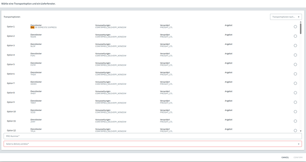The image size is (306, 162).
Task: Click the 'Versandart' label in Option 12 row
Action: tap(165, 129)
